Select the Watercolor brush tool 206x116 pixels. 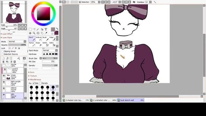pos(52,39)
